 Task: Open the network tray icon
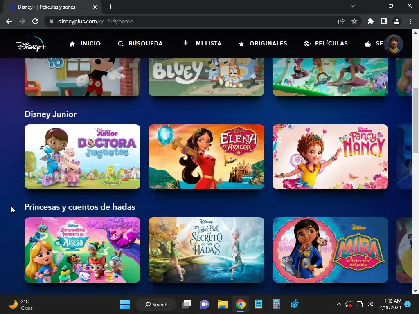[x=360, y=304]
